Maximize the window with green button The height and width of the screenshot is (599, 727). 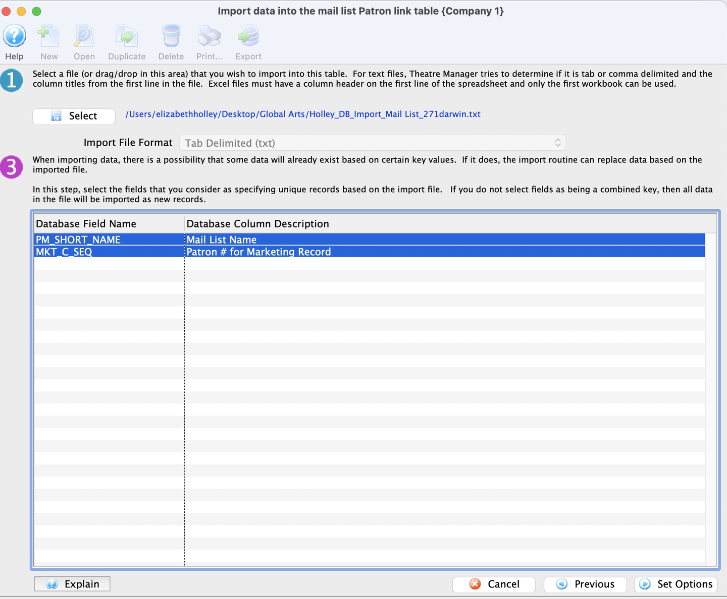(x=36, y=11)
